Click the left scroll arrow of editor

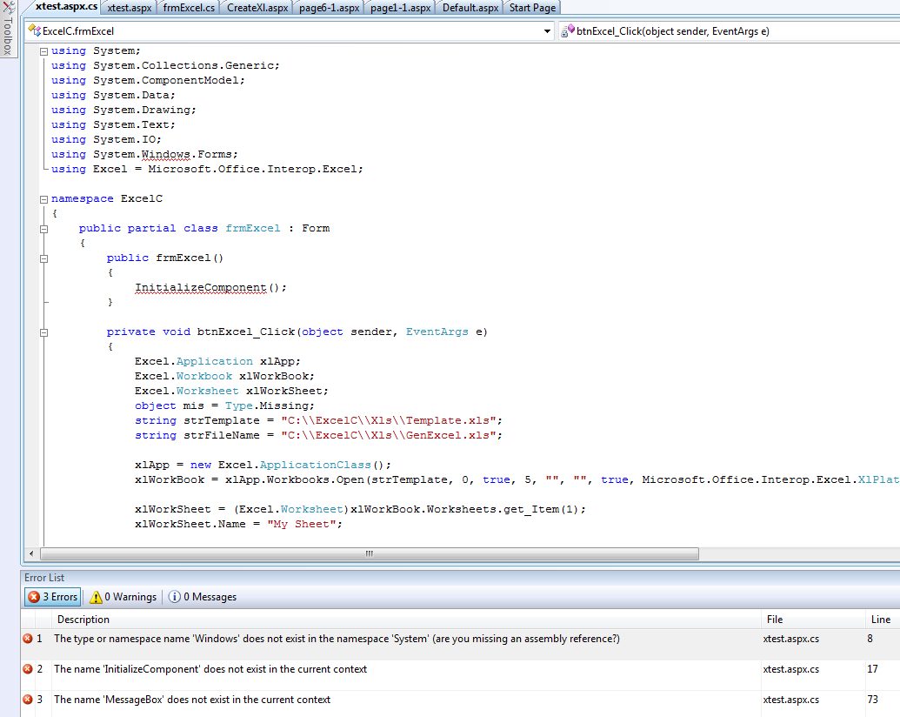[x=31, y=553]
